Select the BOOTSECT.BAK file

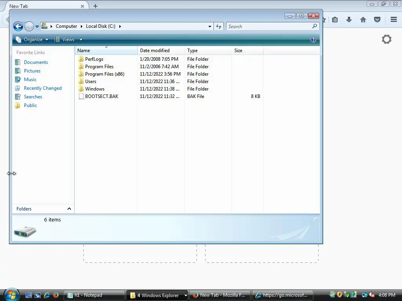(102, 96)
